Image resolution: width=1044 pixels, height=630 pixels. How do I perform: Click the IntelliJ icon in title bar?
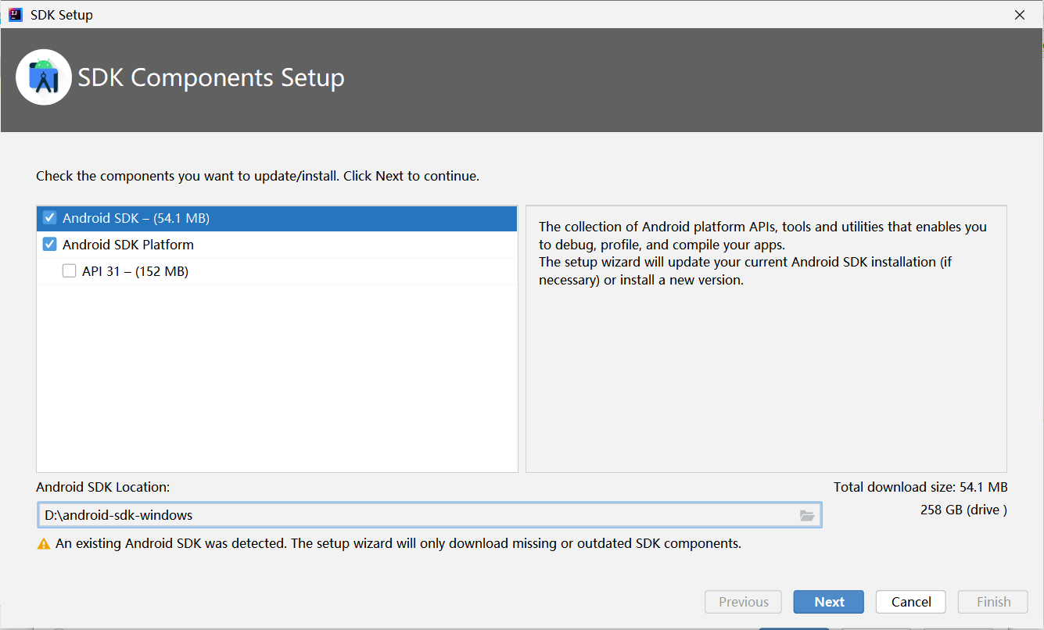click(x=16, y=14)
